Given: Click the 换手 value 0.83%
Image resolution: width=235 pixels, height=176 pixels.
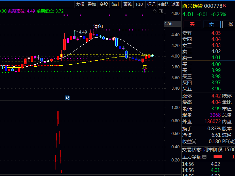Looking at the screenshot, I should (214, 129).
